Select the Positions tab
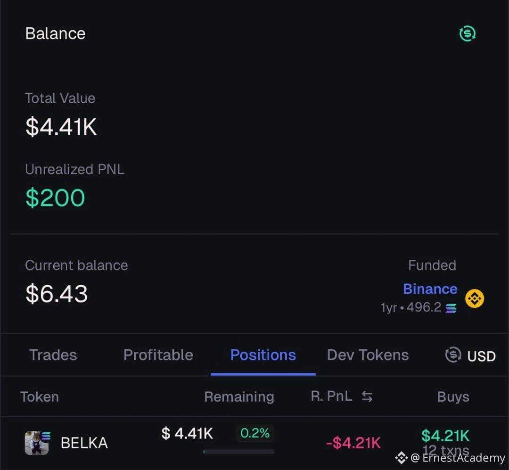Screen dimensions: 509x470 [x=263, y=355]
